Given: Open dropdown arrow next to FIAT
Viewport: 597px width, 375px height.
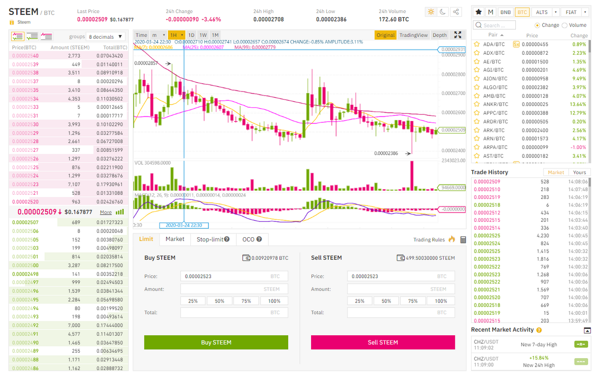Looking at the screenshot, I should (x=585, y=12).
